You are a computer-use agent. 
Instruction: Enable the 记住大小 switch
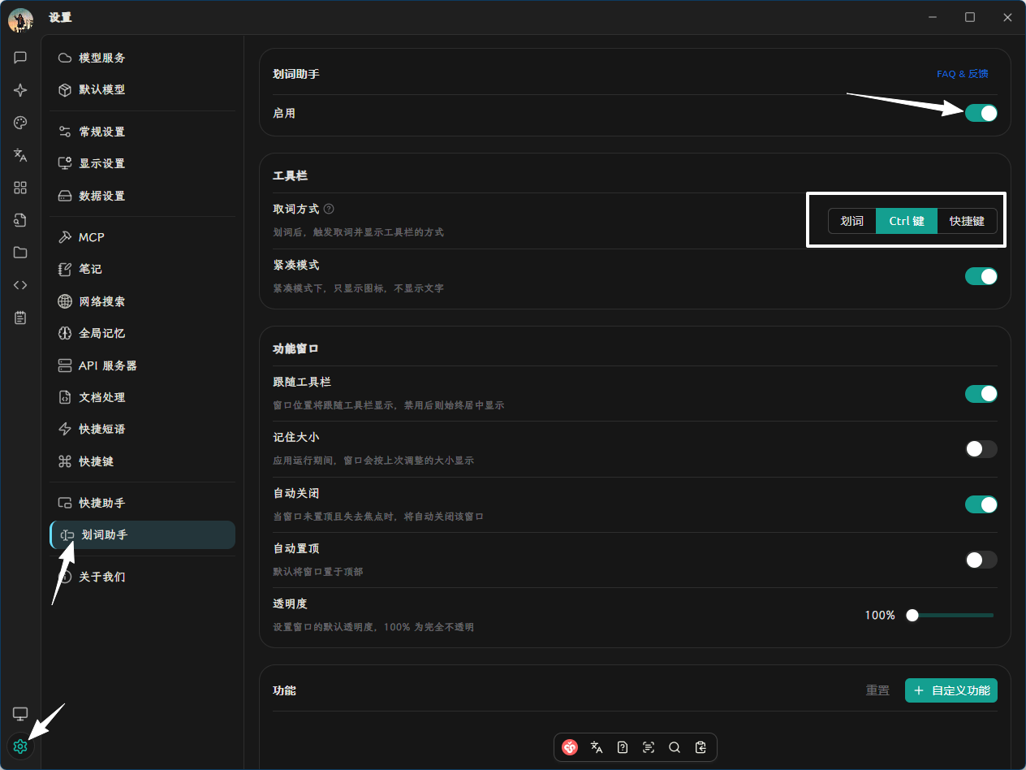coord(981,449)
